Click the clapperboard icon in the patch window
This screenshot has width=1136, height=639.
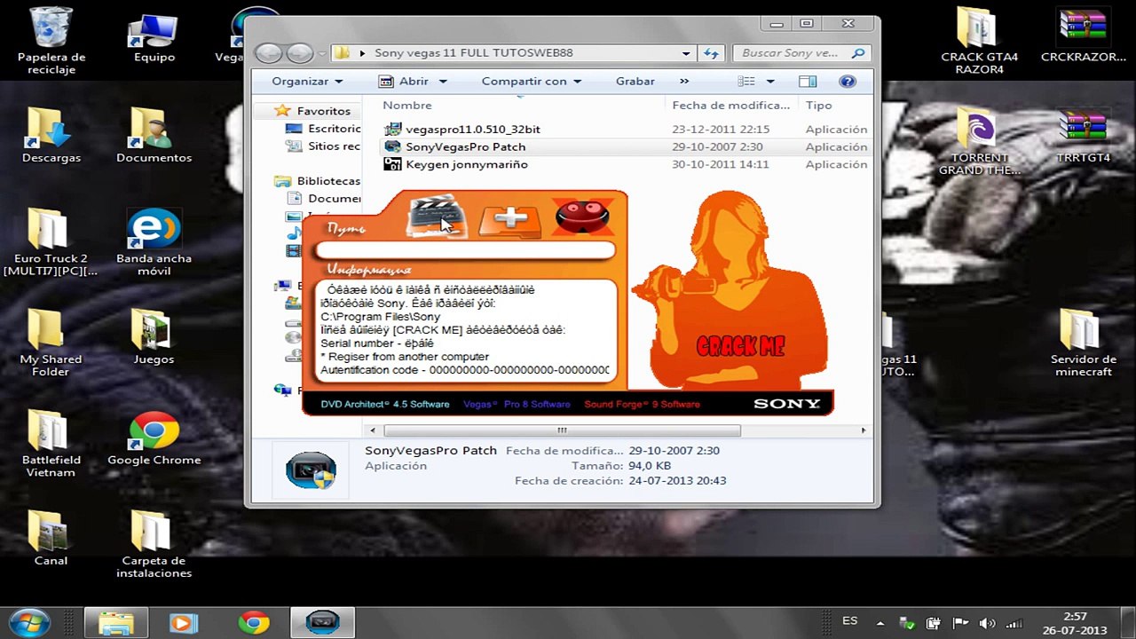(437, 217)
